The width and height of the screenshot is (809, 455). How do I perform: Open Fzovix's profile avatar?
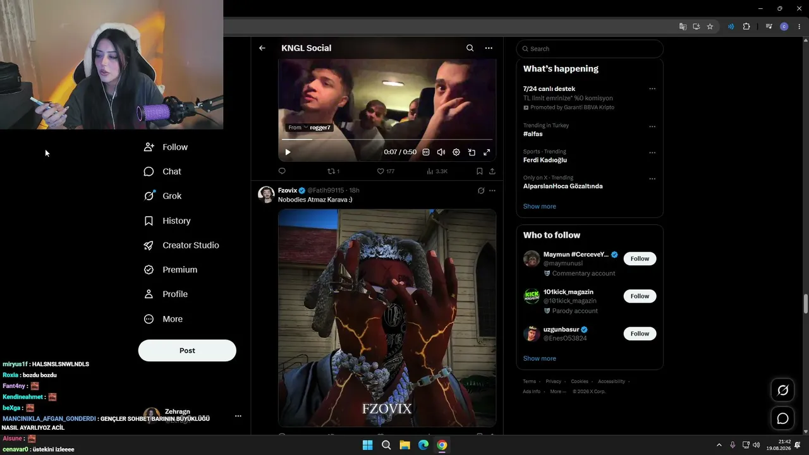266,194
